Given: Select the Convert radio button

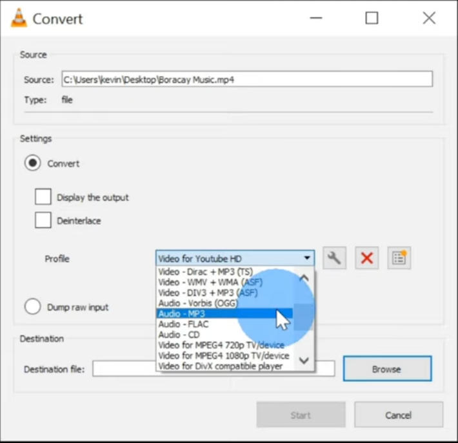Looking at the screenshot, I should 32,163.
